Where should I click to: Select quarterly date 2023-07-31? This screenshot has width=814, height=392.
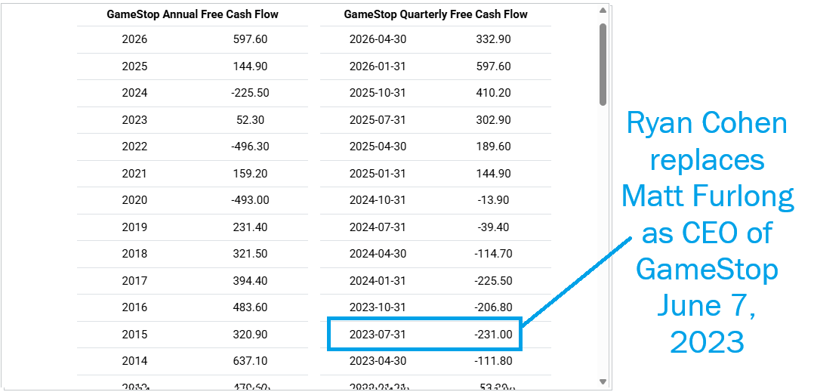(x=378, y=335)
